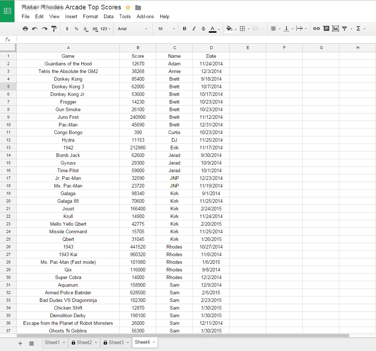This screenshot has width=376, height=351.
Task: Add a new sheet
Action: [x=20, y=343]
